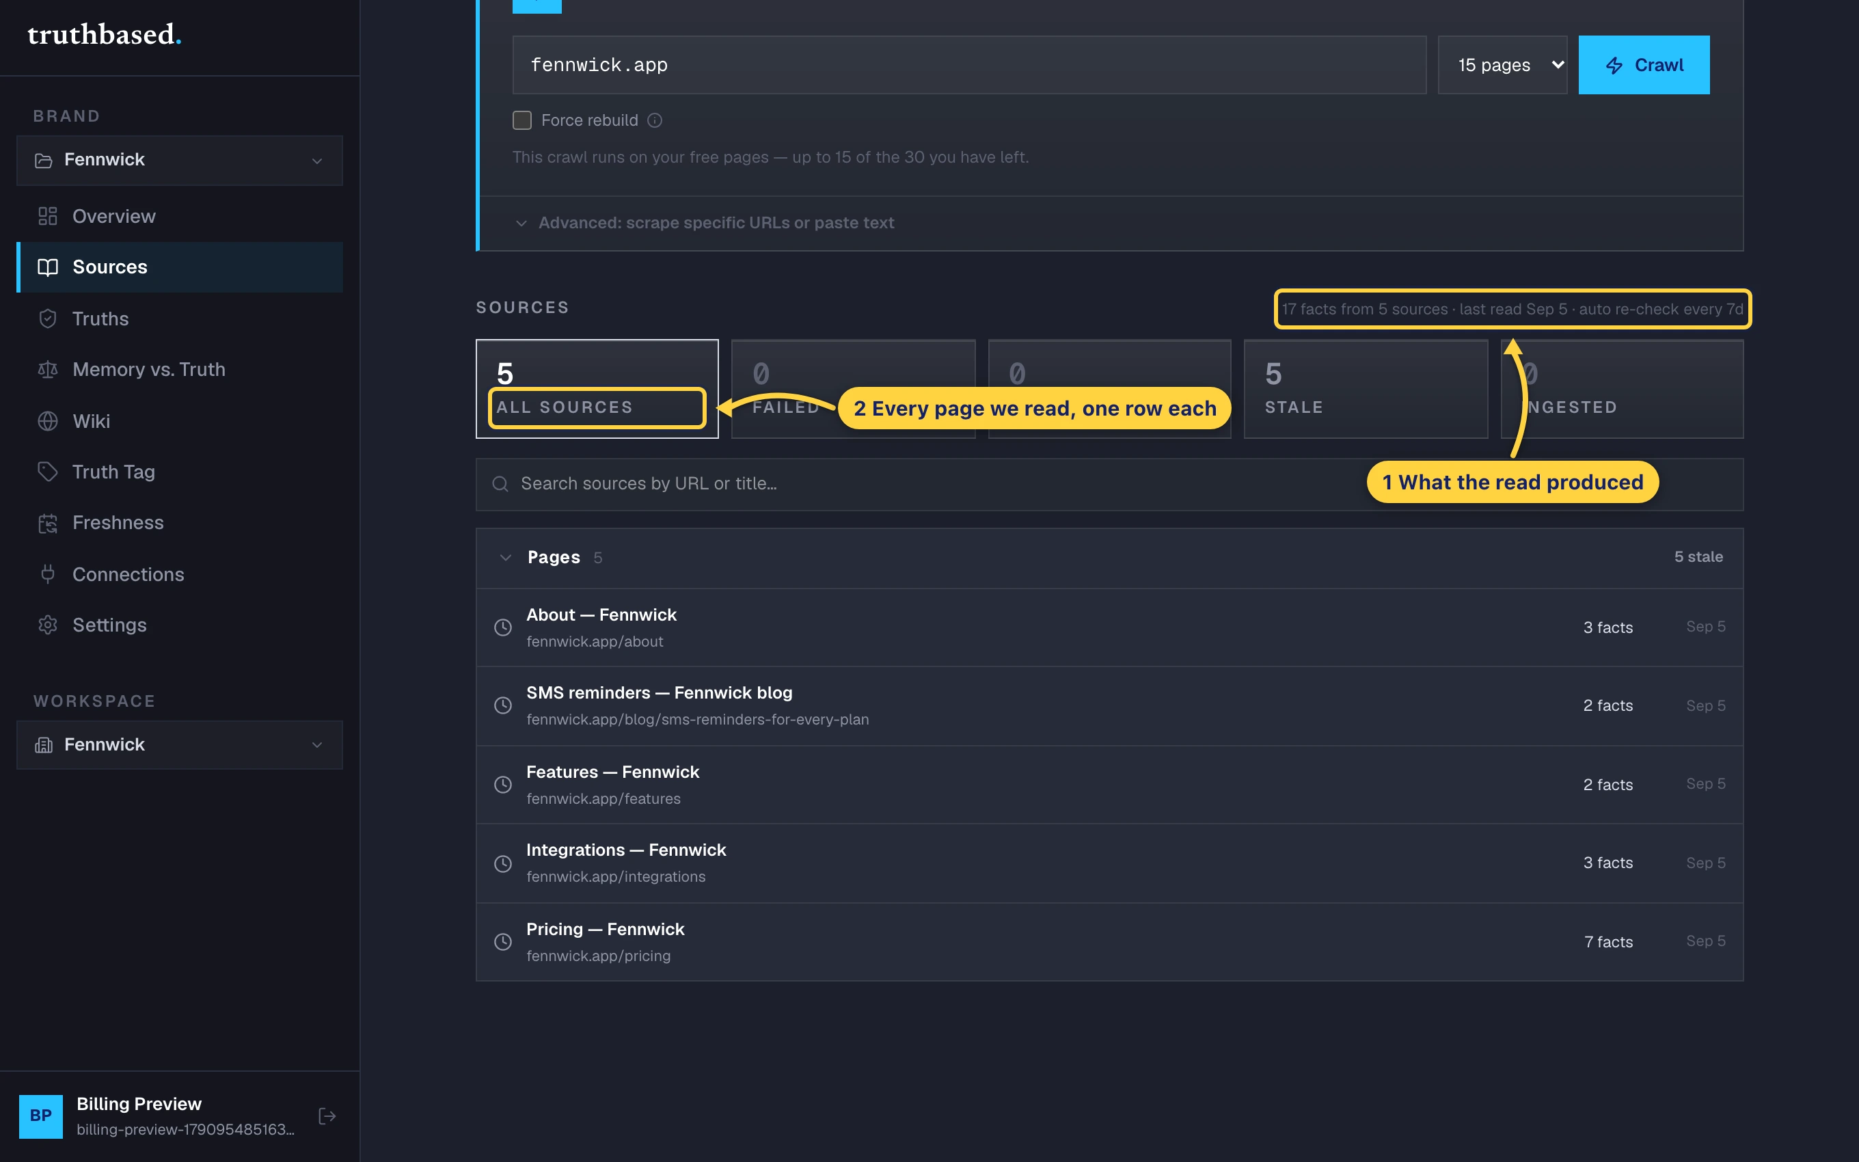Click the fennwick.app/integrations URL text

coord(616,877)
